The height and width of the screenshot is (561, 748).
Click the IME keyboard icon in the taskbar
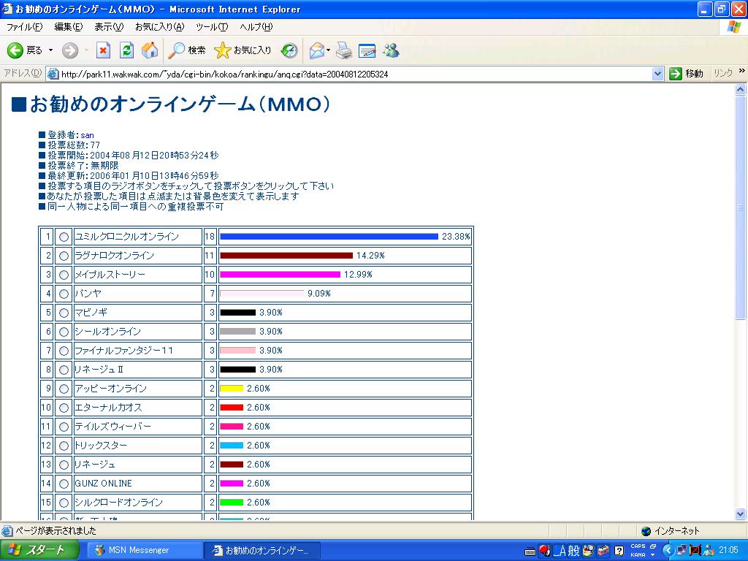tap(530, 551)
